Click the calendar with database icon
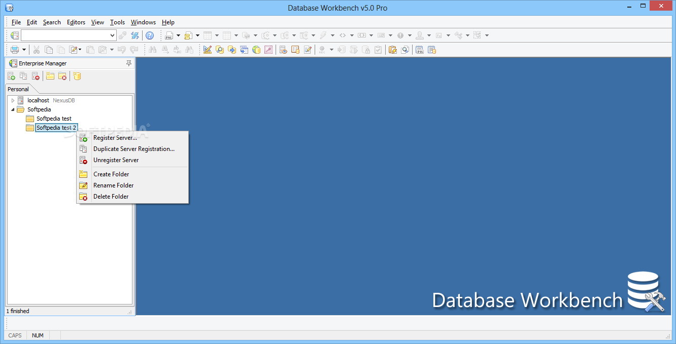This screenshot has height=344, width=676. 432,50
